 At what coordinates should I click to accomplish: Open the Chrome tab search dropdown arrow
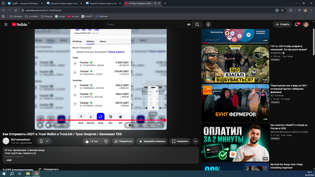(x=3, y=3)
